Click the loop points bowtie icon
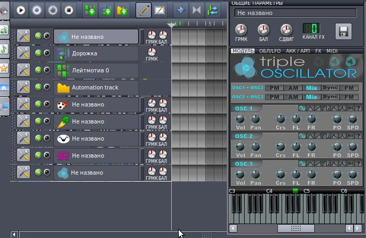Screen dimensions: 366x238 pos(196,10)
